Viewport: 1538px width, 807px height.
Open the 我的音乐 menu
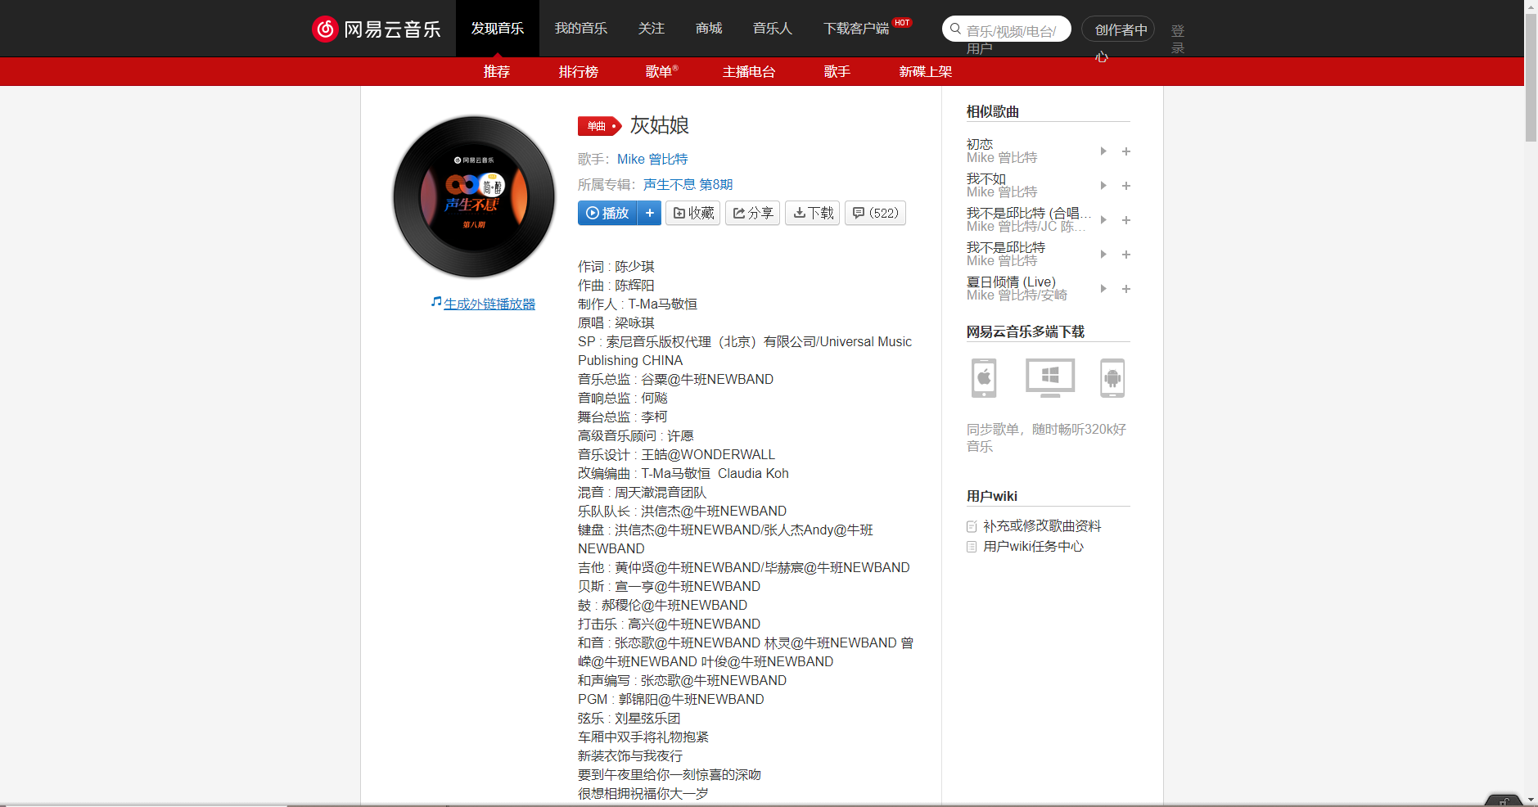[x=581, y=28]
